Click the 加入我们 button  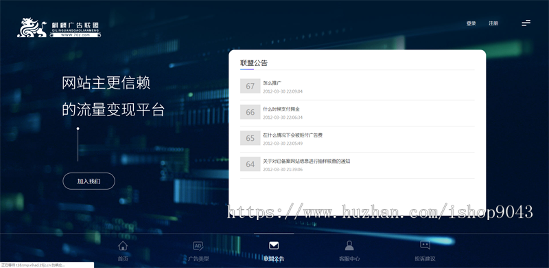(89, 181)
